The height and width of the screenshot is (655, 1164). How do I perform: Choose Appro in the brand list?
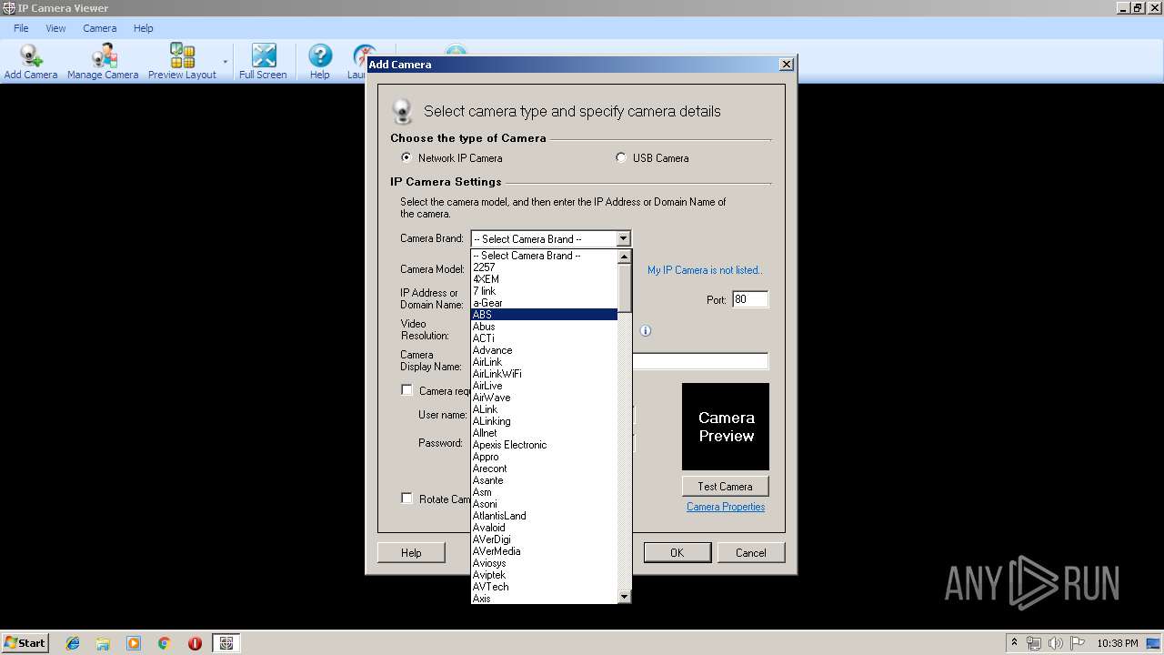544,457
